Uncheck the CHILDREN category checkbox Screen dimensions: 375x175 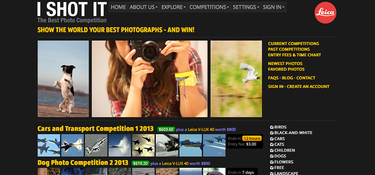[271, 150]
